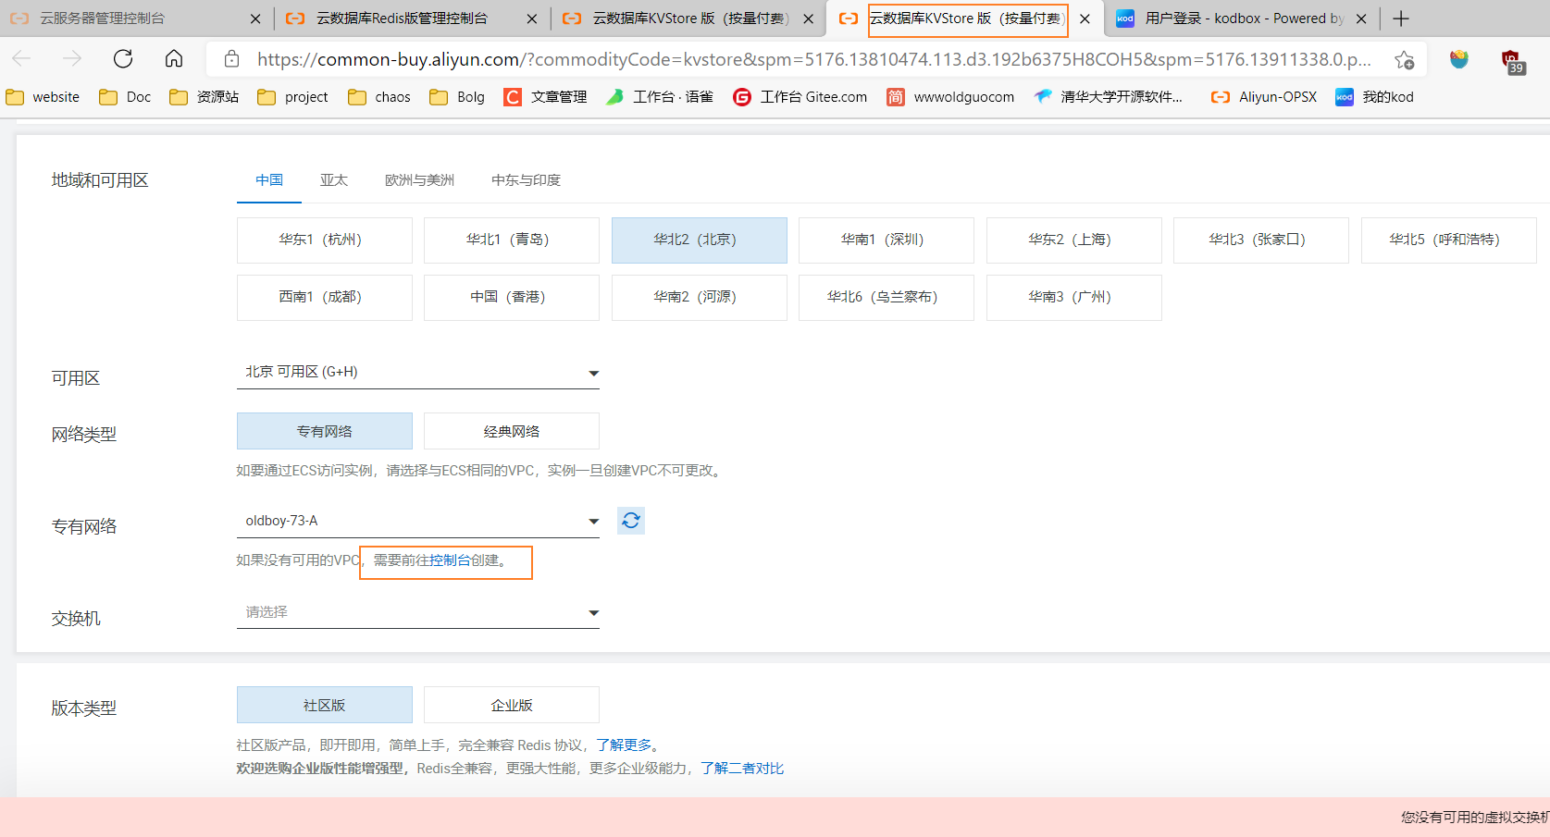Image resolution: width=1550 pixels, height=837 pixels.
Task: Follow the 控制台 link to create a VPC
Action: 450,560
